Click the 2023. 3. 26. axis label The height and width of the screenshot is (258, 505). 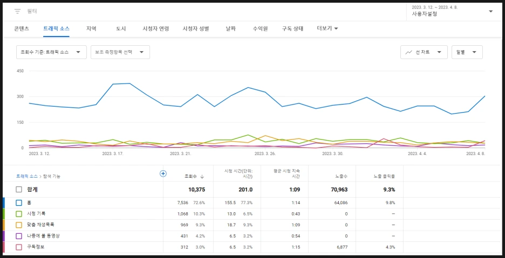[x=265, y=154]
